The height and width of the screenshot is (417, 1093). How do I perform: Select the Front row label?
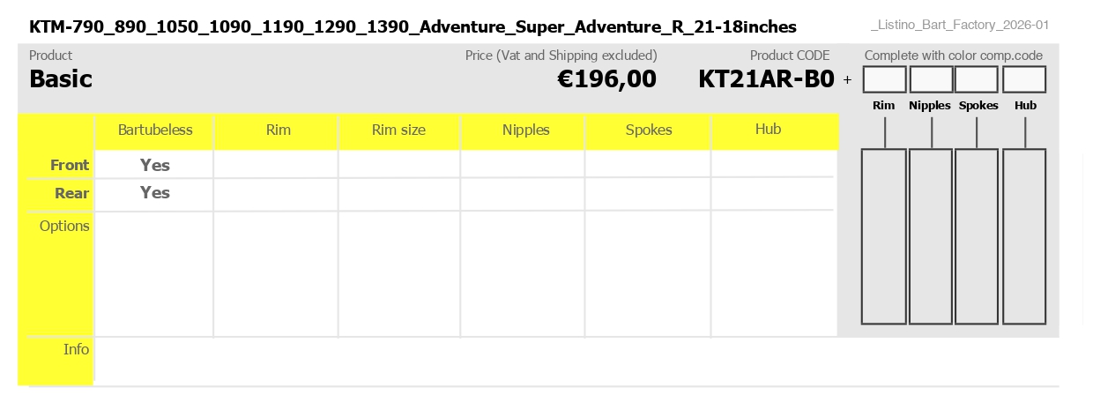(x=70, y=165)
